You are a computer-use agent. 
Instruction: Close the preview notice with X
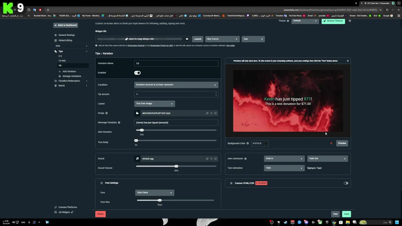click(x=348, y=61)
